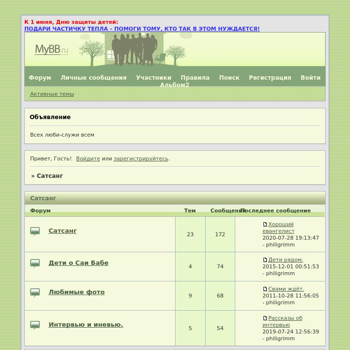Click the topic count 23
350x350 pixels.
pyautogui.click(x=190, y=234)
